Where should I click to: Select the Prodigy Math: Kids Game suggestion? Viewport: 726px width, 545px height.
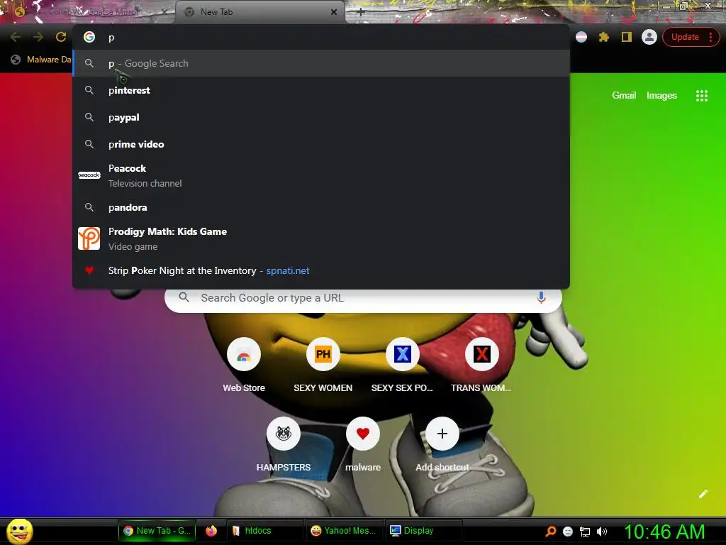321,238
